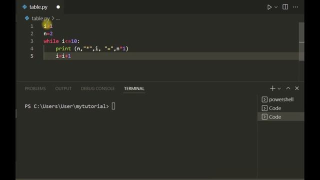320x180 pixels.
Task: Click the Python file icon in table.py tab
Action: 24,7
